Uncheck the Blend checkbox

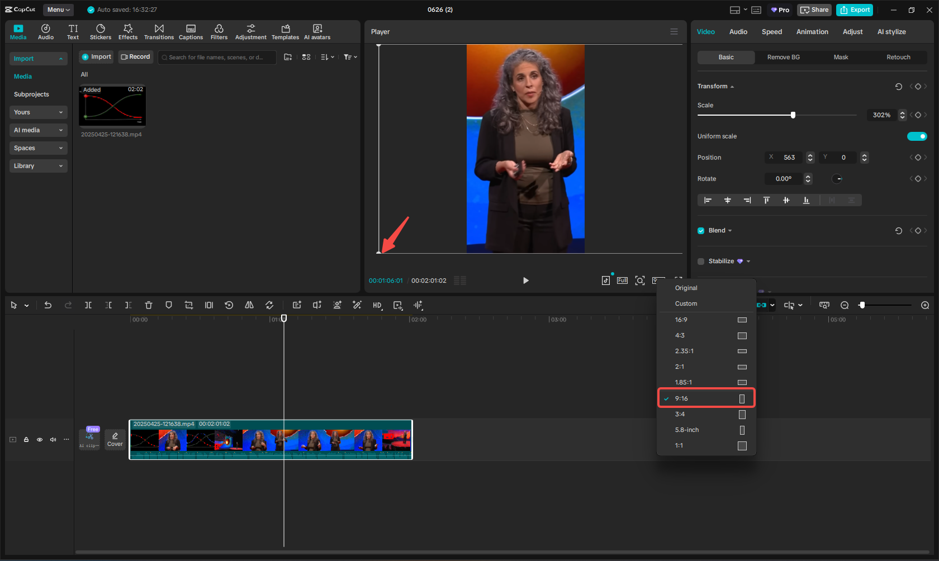coord(701,231)
